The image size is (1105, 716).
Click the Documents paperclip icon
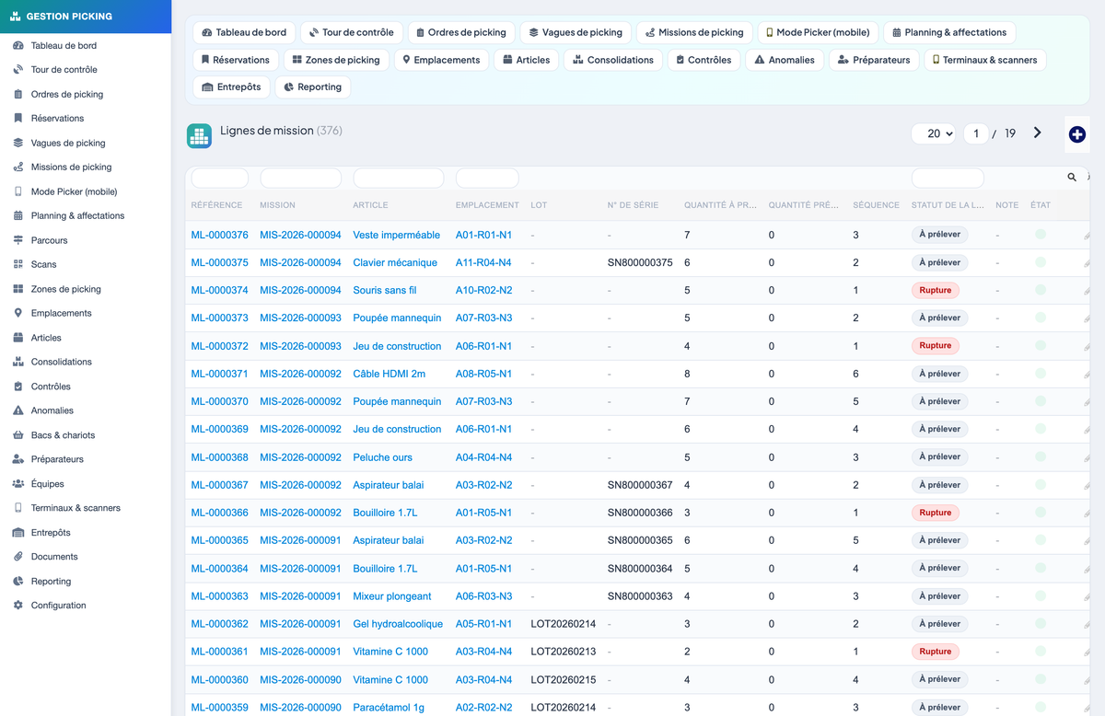coord(18,557)
